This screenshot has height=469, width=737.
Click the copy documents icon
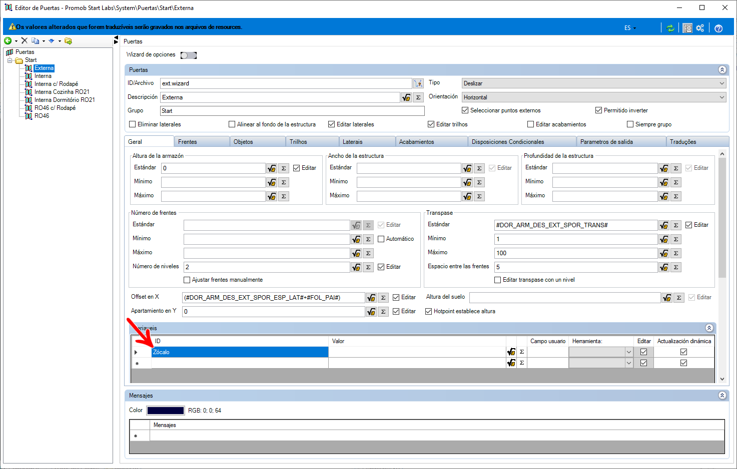(35, 41)
